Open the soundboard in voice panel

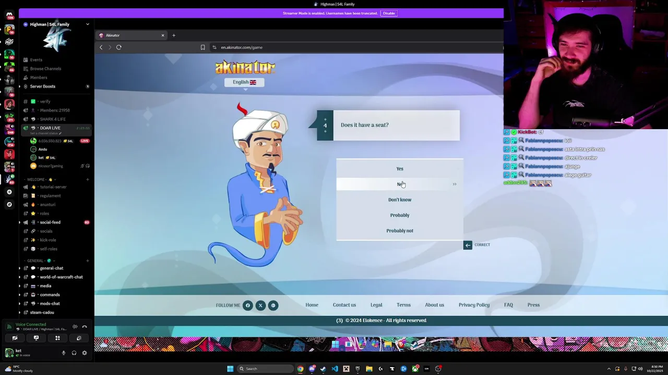coord(79,338)
